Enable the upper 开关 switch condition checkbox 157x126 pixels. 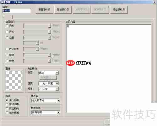tap(7, 26)
